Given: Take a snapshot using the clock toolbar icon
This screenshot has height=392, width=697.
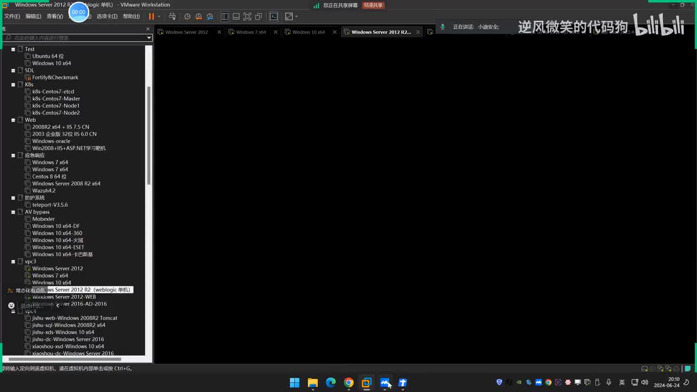Looking at the screenshot, I should click(x=187, y=16).
